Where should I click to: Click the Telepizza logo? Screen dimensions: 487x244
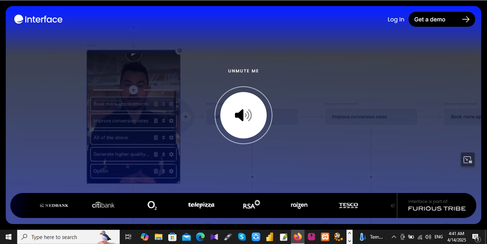[201, 205]
